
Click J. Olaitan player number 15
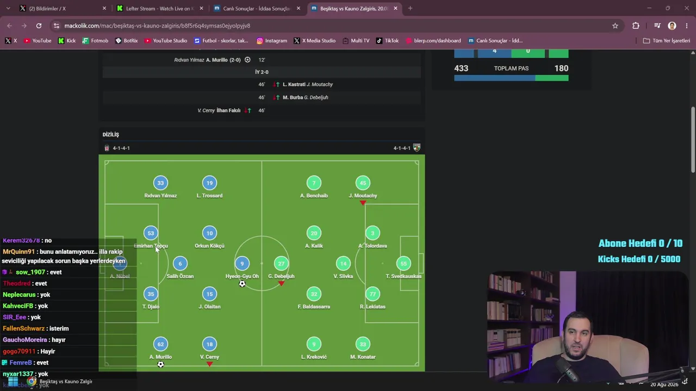click(x=209, y=294)
